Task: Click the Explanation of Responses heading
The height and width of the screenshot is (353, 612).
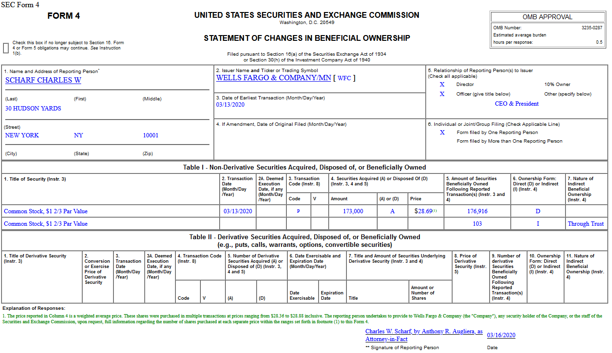Action: [34, 308]
